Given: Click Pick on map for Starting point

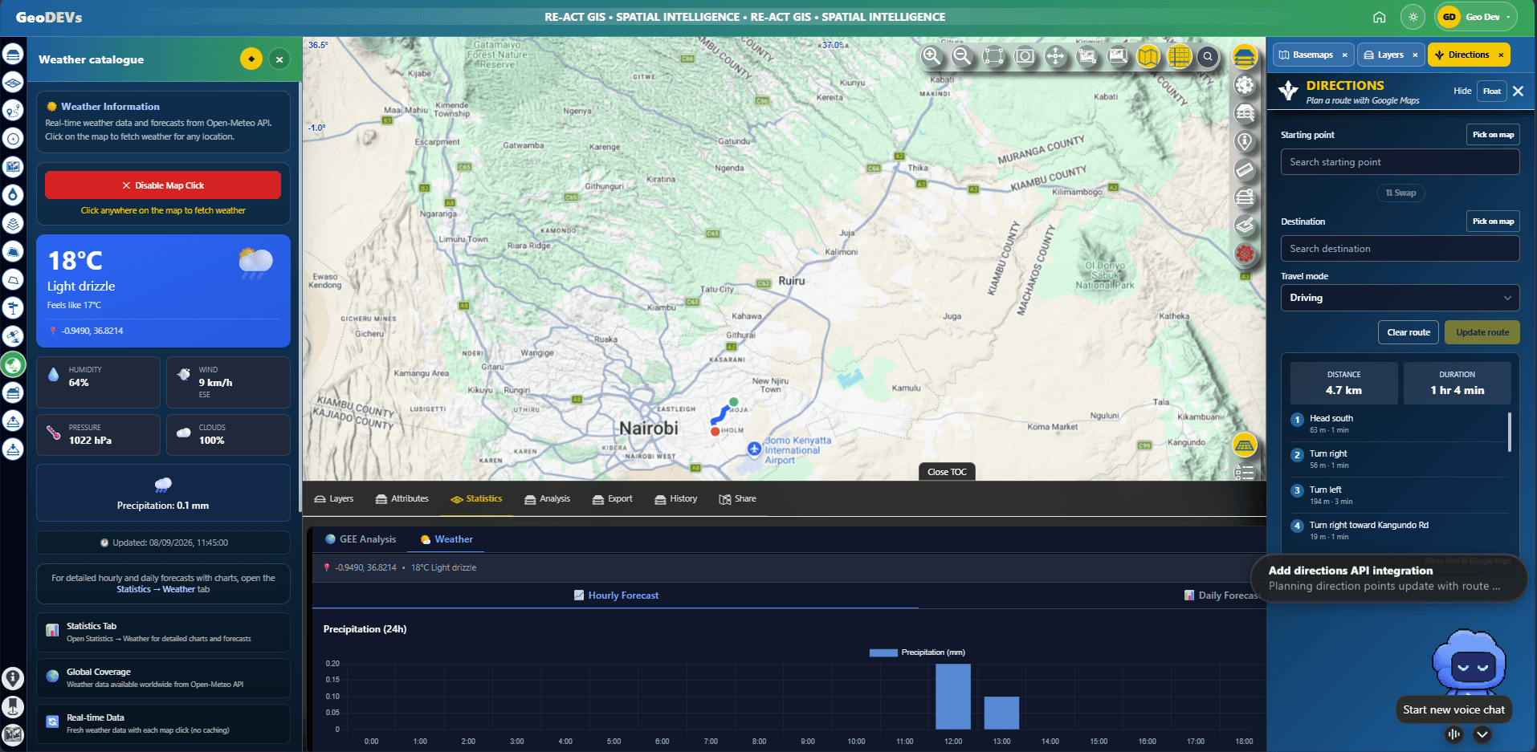Looking at the screenshot, I should tap(1493, 135).
